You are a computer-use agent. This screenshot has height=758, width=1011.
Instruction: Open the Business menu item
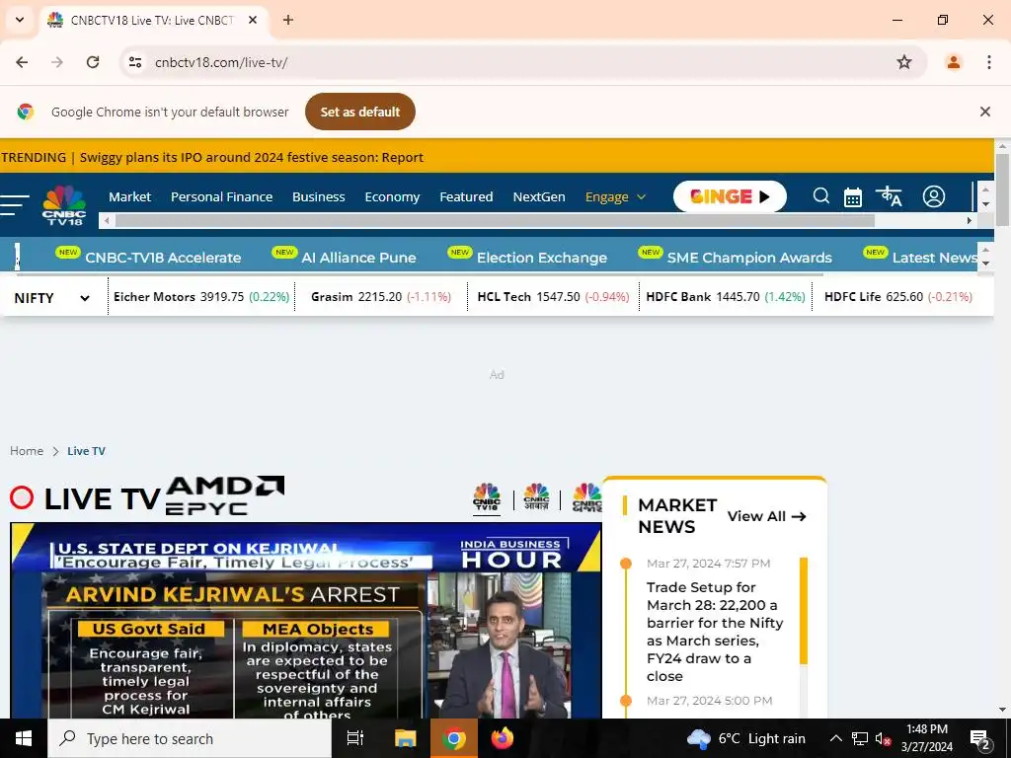point(319,196)
